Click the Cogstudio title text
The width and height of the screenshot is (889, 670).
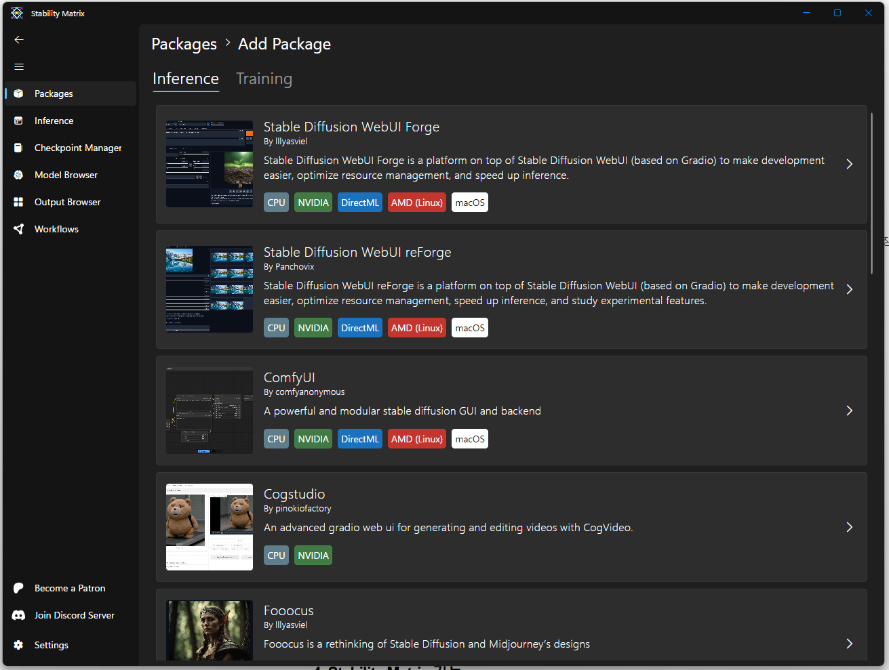[294, 494]
